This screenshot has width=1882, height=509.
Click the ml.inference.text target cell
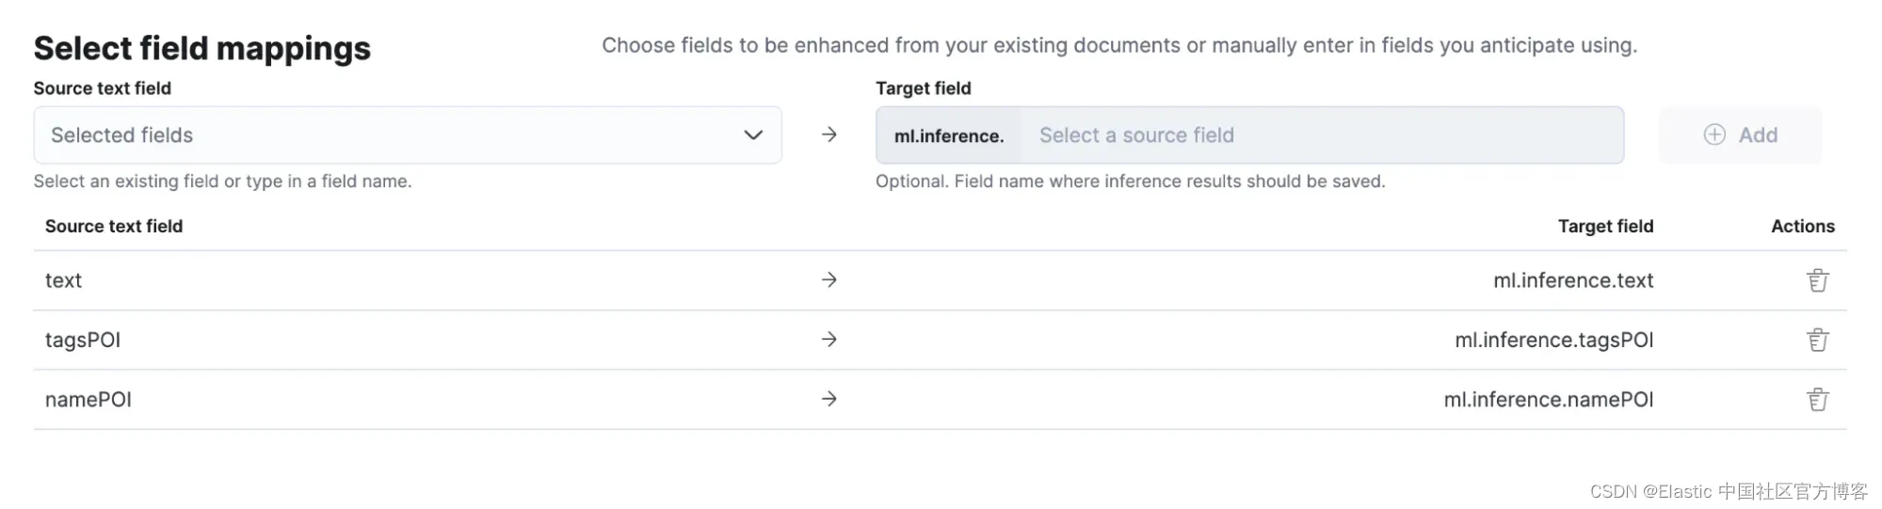click(1573, 280)
